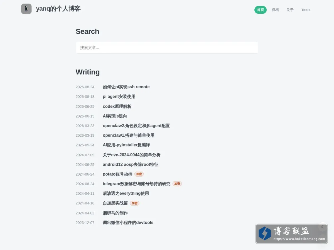Click the 2024-04-11 date text
The image size is (334, 250).
click(85, 193)
